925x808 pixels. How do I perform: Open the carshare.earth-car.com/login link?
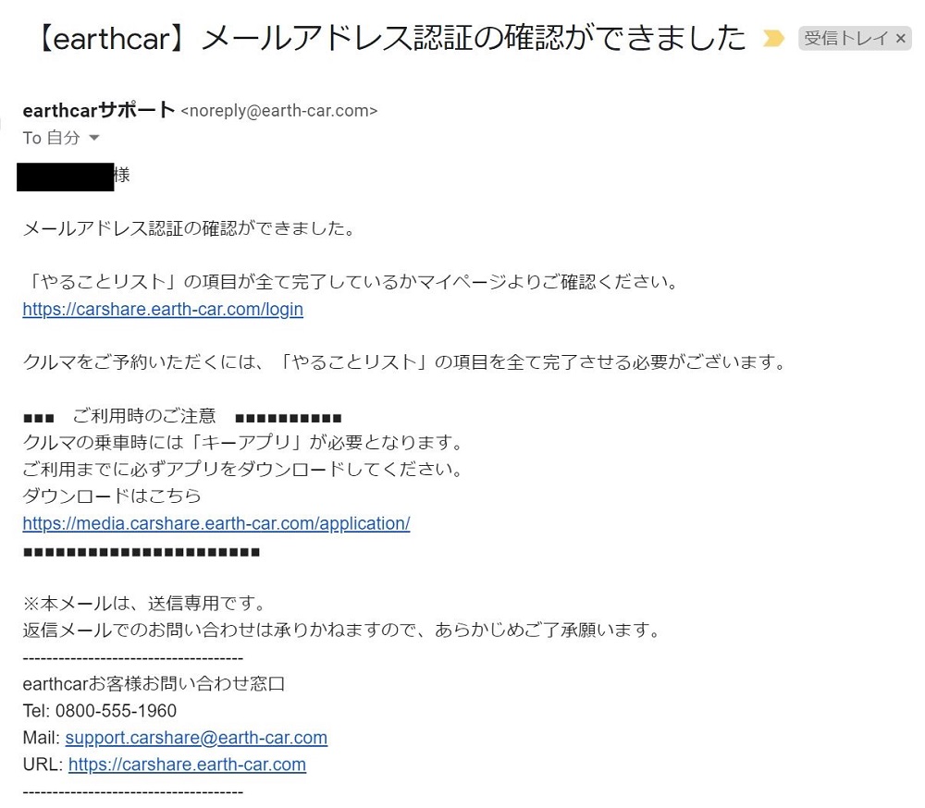click(x=163, y=309)
